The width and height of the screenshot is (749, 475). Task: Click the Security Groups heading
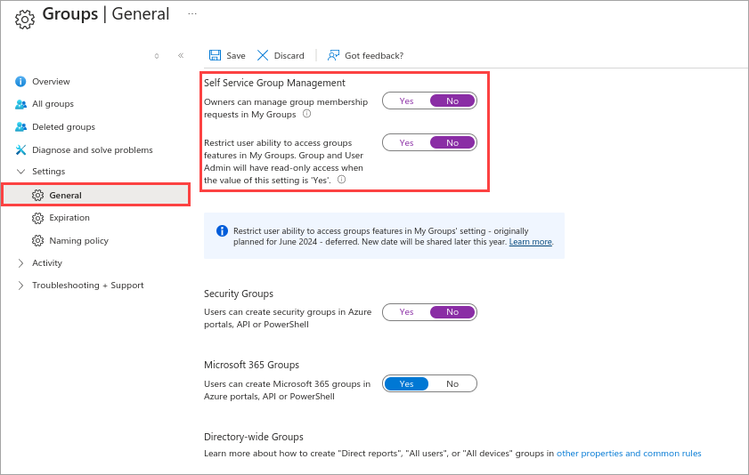(239, 294)
